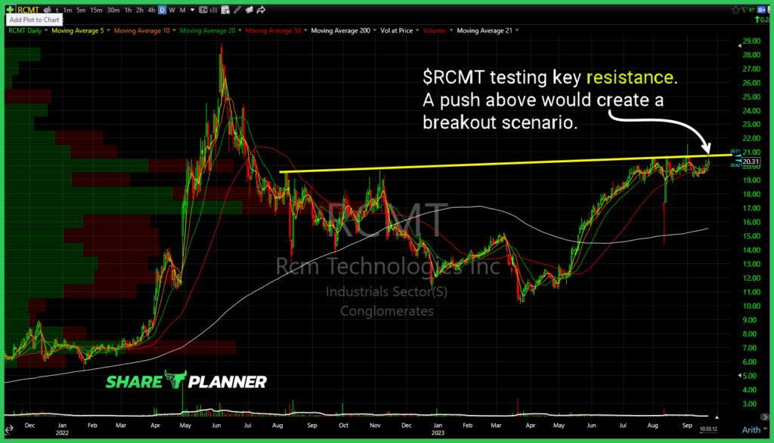Screen dimensions: 774x443
Task: Click the 29.00 price axis label
Action: 751,41
